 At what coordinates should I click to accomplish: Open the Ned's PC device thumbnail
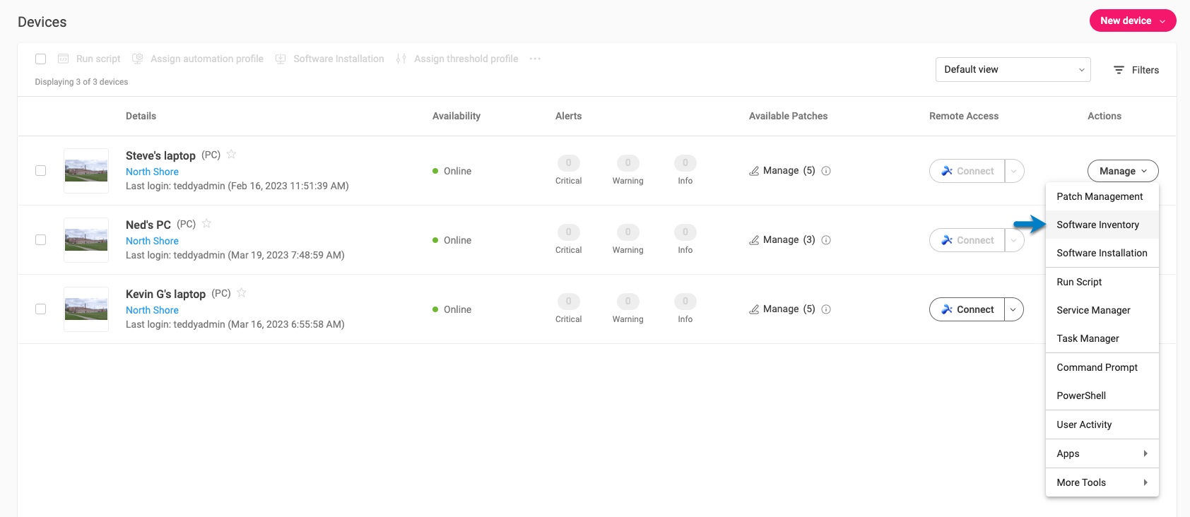[86, 240]
